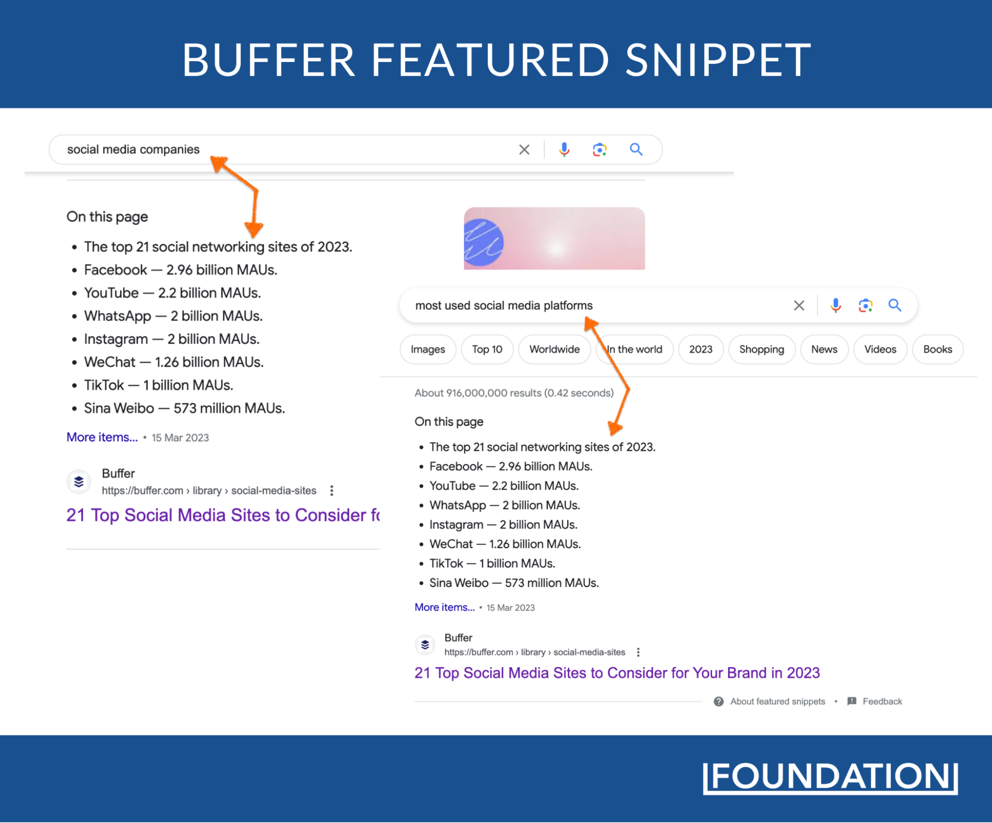Expand the Worldwide filter dropdown
The image size is (992, 823).
[x=554, y=349]
